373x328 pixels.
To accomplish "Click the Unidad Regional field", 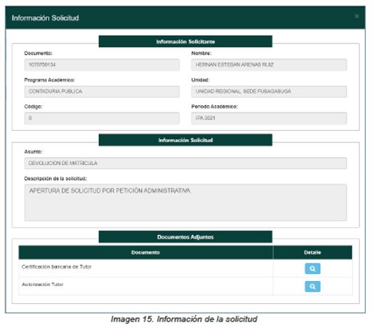I will 269,91.
